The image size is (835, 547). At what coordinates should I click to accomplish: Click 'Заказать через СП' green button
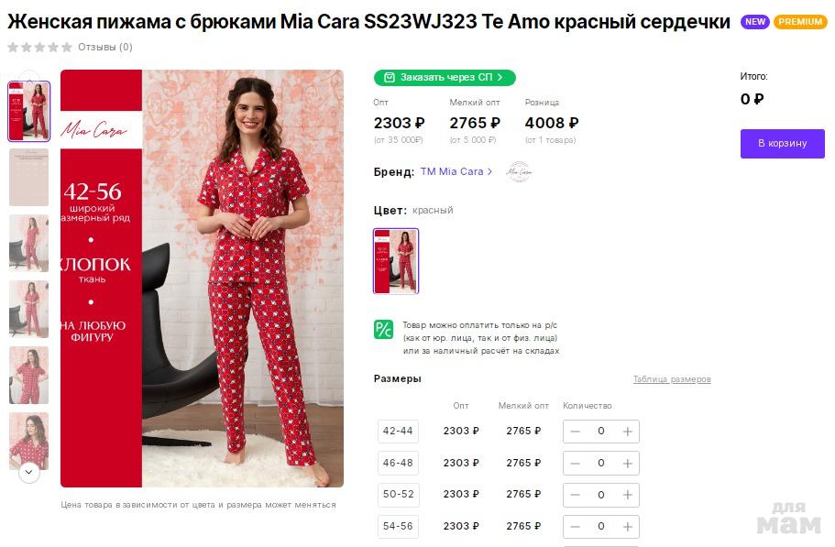point(445,78)
